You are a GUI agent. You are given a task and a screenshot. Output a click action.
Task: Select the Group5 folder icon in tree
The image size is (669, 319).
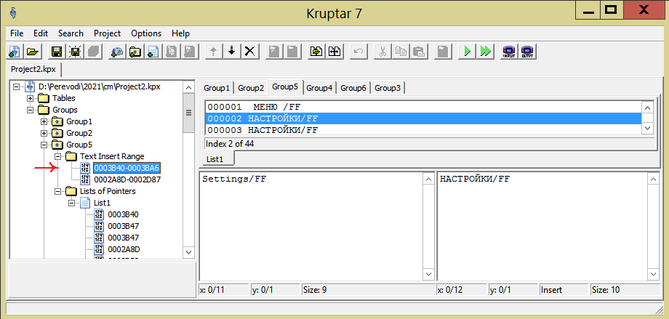click(57, 145)
